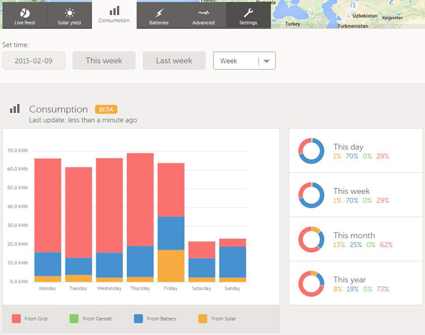Click the Friday axis label

coord(171,288)
